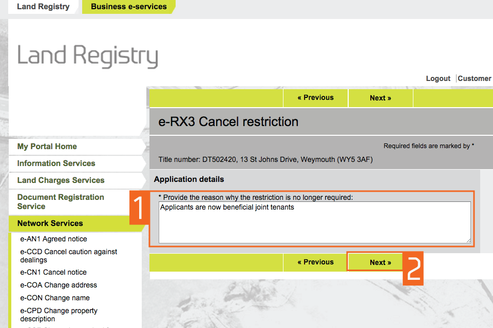493x328 pixels.
Task: Open e-CCD Cancel caution against dealings
Action: pyautogui.click(x=68, y=256)
